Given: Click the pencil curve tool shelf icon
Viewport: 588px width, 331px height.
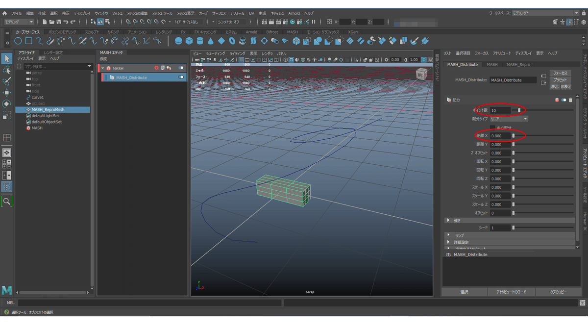Looking at the screenshot, I should (50, 41).
